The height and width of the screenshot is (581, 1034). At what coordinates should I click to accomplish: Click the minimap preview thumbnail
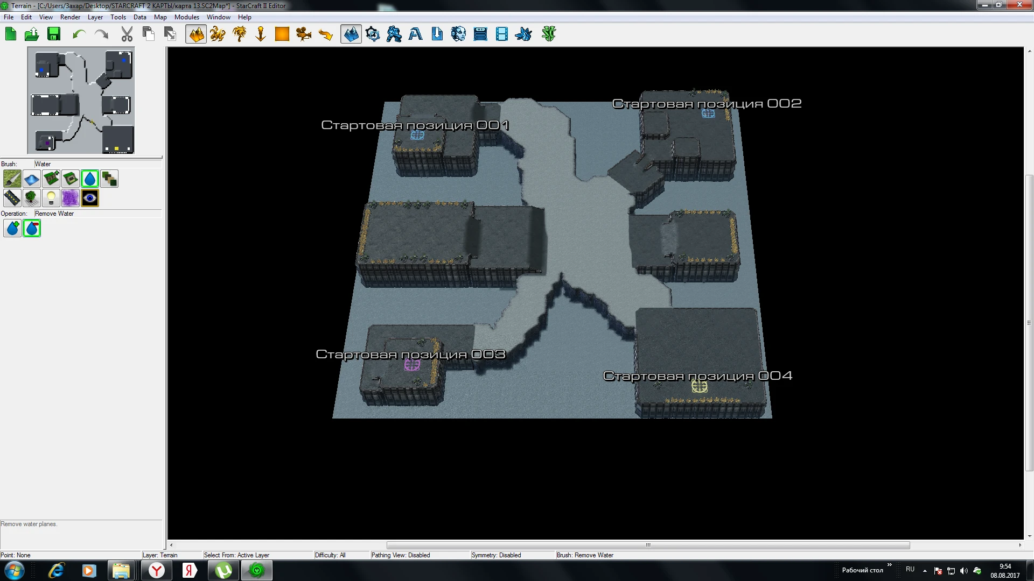81,101
